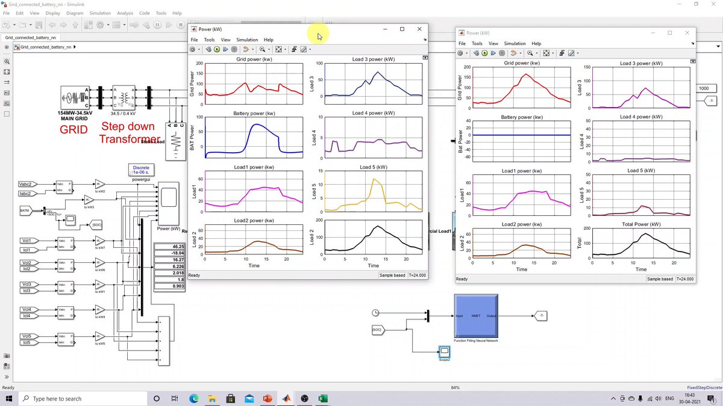723x406 pixels.
Task: Select the Zoom tool in the Power scope
Action: tap(262, 49)
